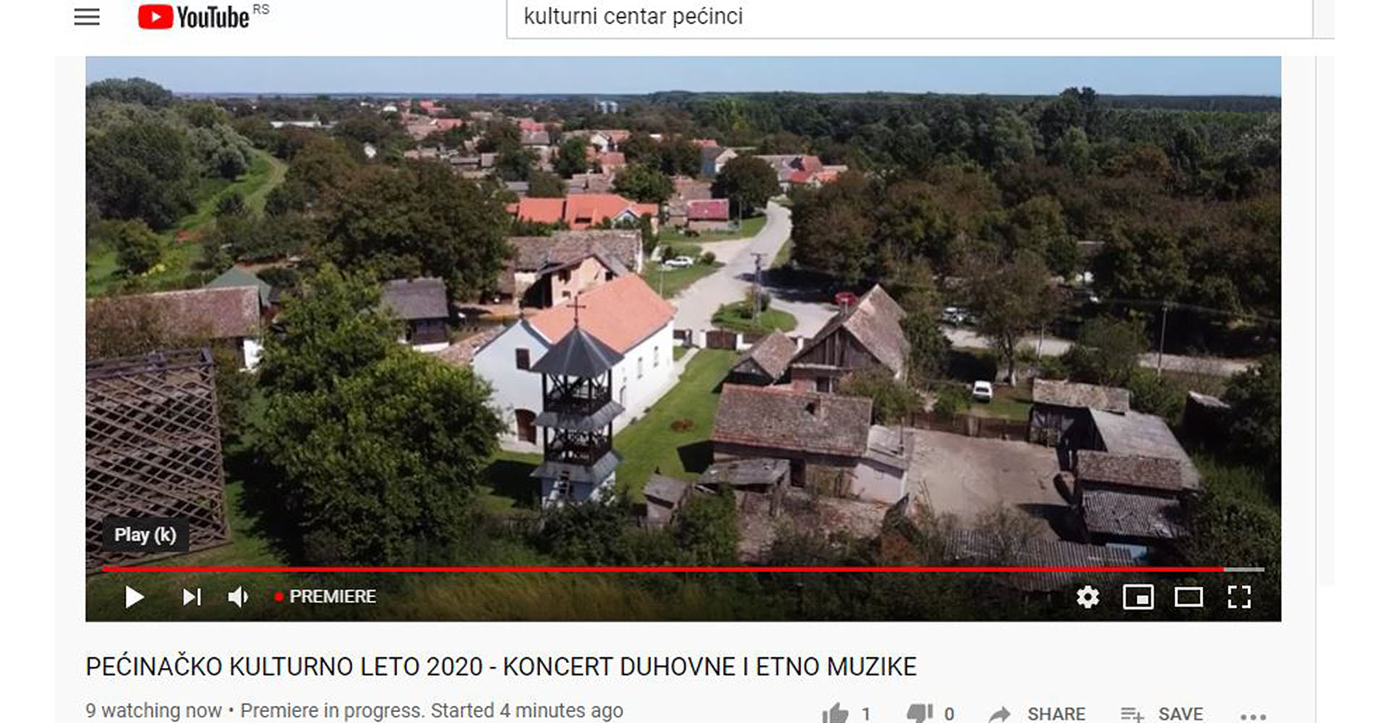The image size is (1374, 723).
Task: Skip to the next video
Action: (x=192, y=597)
